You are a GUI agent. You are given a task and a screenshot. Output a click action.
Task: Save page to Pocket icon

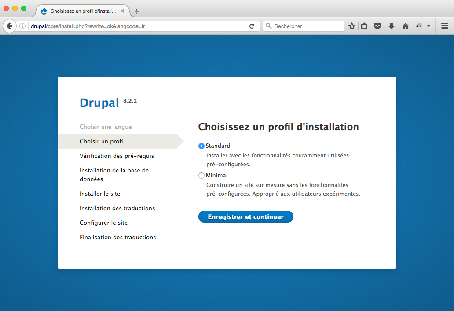[x=377, y=26]
